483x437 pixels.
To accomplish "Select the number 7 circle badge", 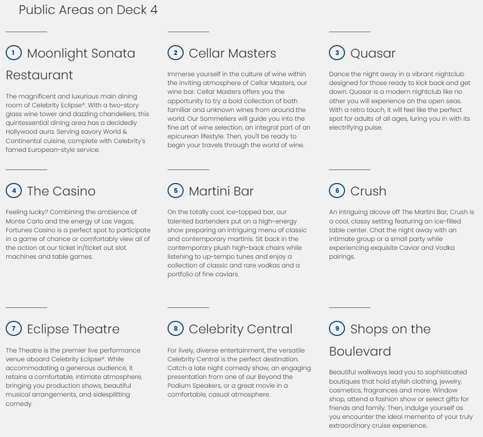I will tap(13, 329).
